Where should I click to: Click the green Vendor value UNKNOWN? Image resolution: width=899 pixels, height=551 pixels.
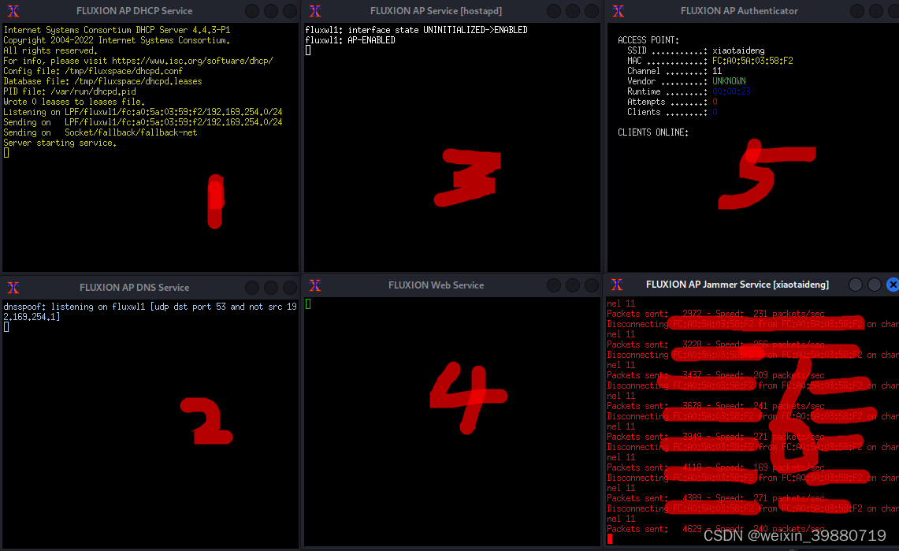pyautogui.click(x=730, y=81)
